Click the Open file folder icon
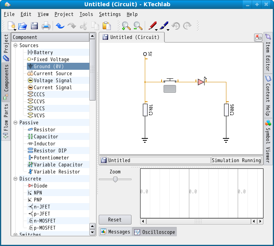The width and height of the screenshot is (274, 246). 23,26
